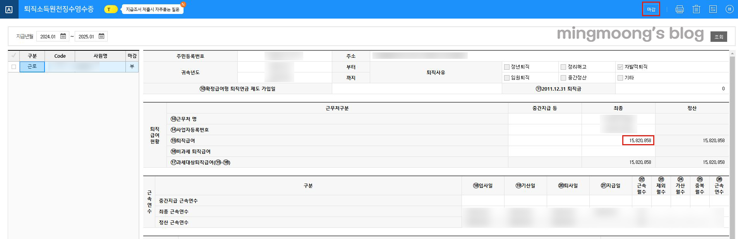This screenshot has width=738, height=239.
Task: Click the ⑮퇴직급여 정산 value 15,820,858
Action: coord(692,141)
